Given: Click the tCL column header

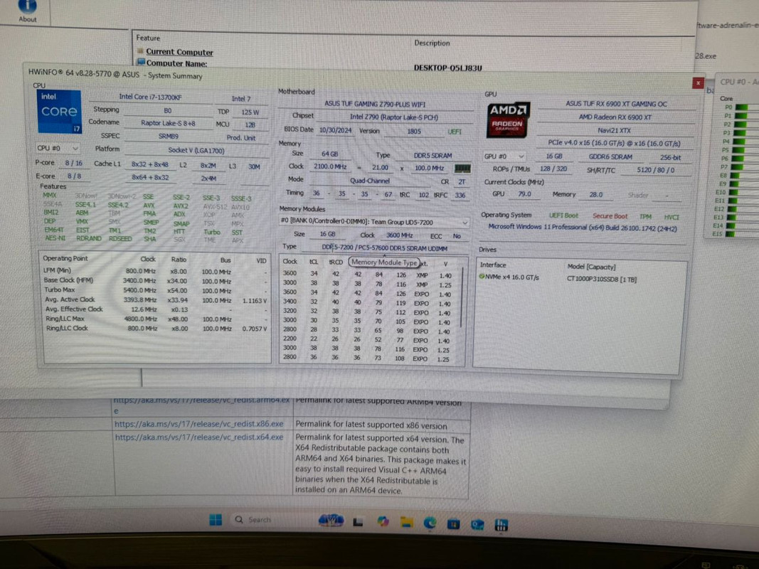Looking at the screenshot, I should [314, 262].
